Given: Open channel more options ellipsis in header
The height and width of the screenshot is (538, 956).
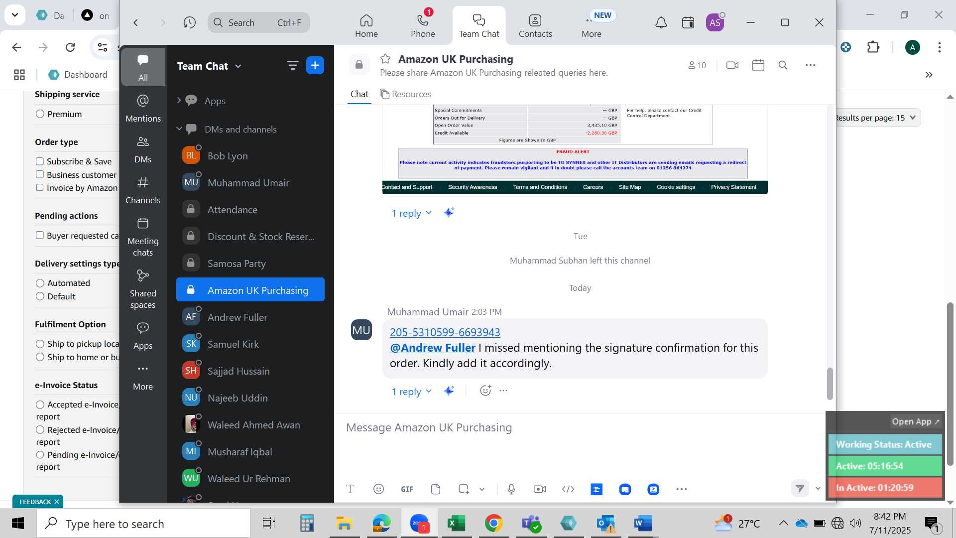Looking at the screenshot, I should click(811, 65).
